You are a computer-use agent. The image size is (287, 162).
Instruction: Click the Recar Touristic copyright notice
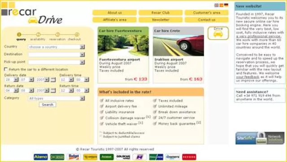tap(115, 149)
